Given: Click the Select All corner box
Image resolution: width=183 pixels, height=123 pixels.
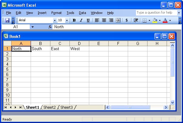Looking at the screenshot, I should pos(7,43).
